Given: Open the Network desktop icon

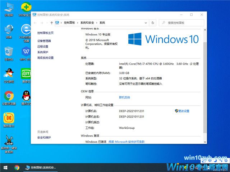Looking at the screenshot, I should click(x=9, y=31).
